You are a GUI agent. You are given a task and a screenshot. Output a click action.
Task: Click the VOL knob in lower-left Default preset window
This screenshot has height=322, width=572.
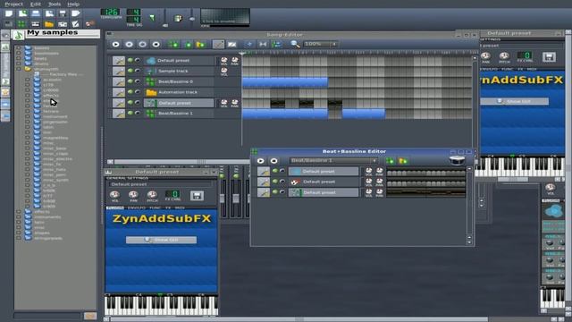[x=114, y=194]
